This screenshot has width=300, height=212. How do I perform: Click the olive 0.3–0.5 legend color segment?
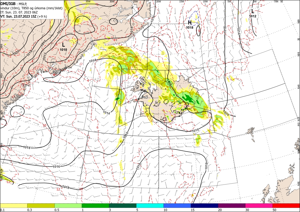click(41, 205)
